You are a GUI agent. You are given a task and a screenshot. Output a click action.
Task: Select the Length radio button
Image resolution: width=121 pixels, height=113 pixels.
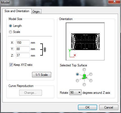(x=10, y=26)
